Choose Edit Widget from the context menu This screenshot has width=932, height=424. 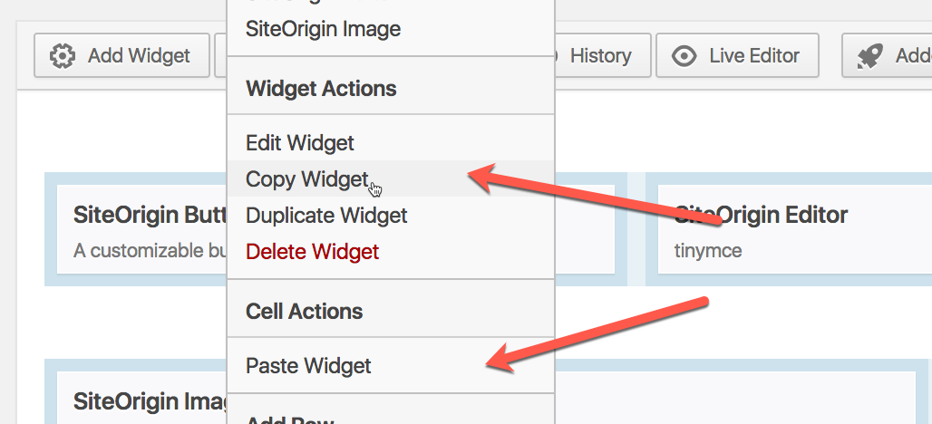pos(300,143)
